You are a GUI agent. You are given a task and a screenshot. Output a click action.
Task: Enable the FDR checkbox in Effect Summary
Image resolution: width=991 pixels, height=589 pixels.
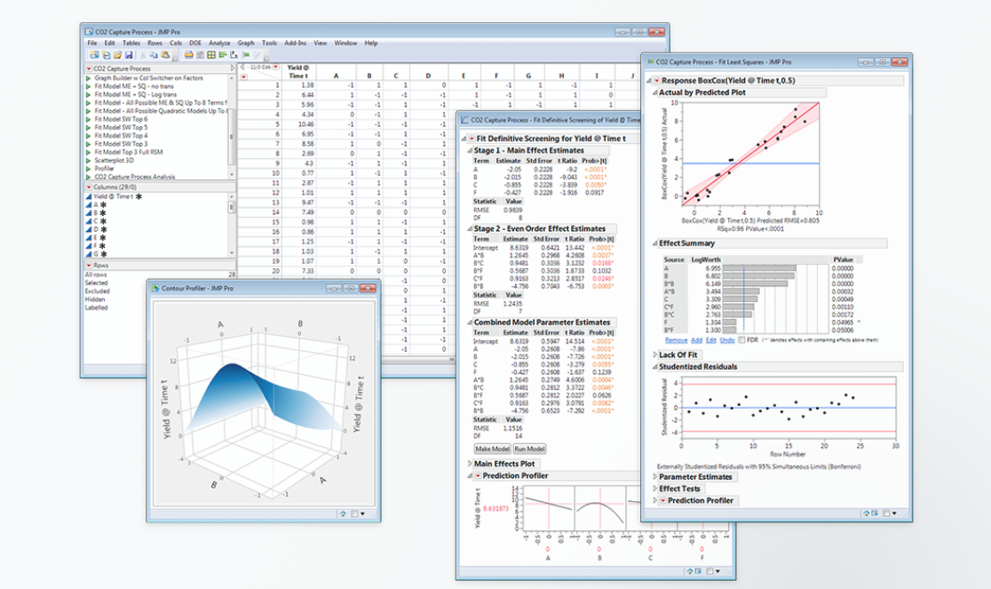[x=741, y=340]
